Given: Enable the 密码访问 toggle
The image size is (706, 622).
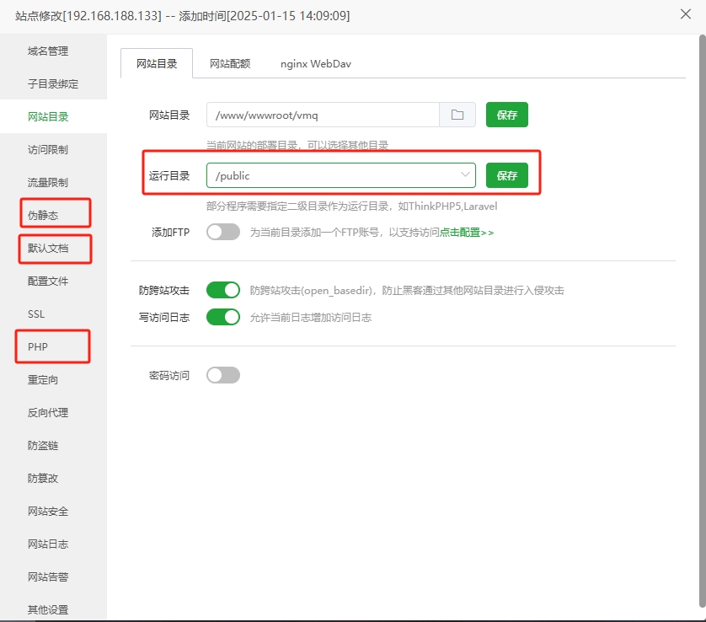Looking at the screenshot, I should [224, 374].
